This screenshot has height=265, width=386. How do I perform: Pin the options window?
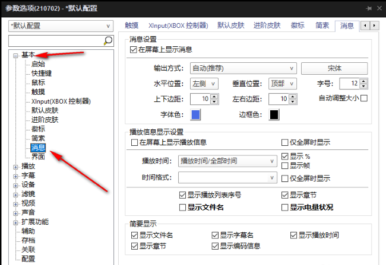369,8
